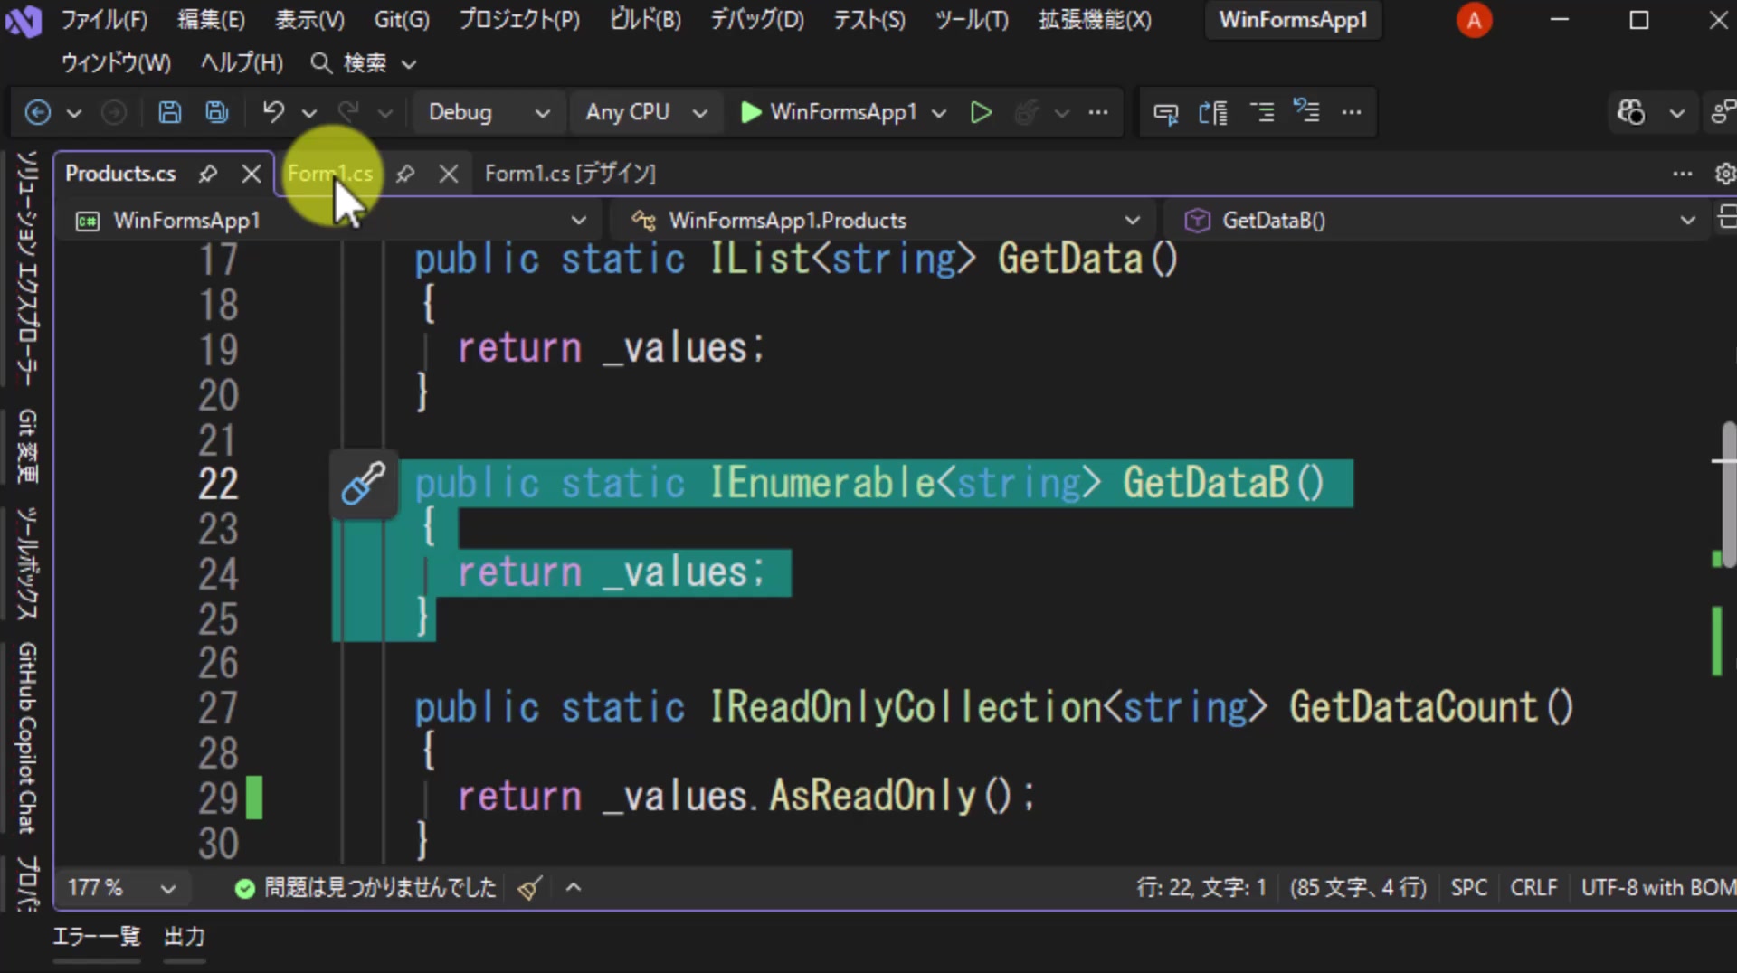Expand the error navigation up-arrow in status bar
This screenshot has width=1737, height=973.
574,888
